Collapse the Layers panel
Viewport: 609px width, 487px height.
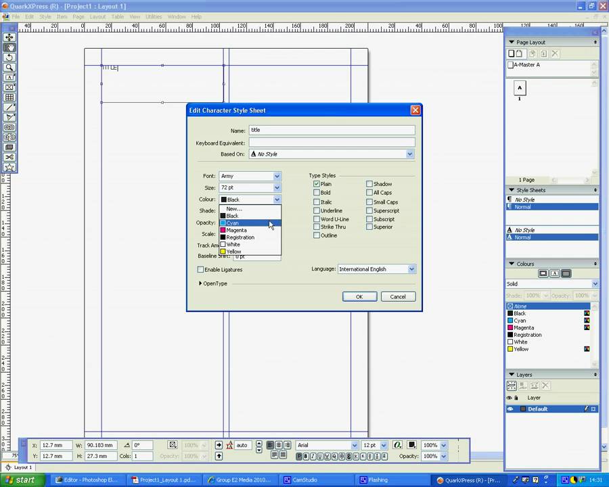pos(512,374)
